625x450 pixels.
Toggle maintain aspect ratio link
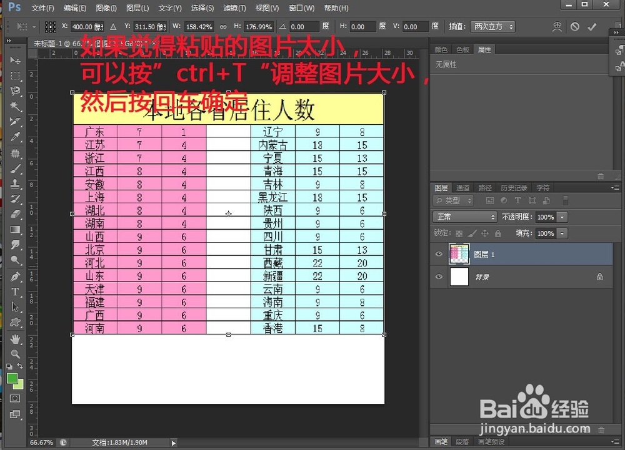click(x=223, y=27)
